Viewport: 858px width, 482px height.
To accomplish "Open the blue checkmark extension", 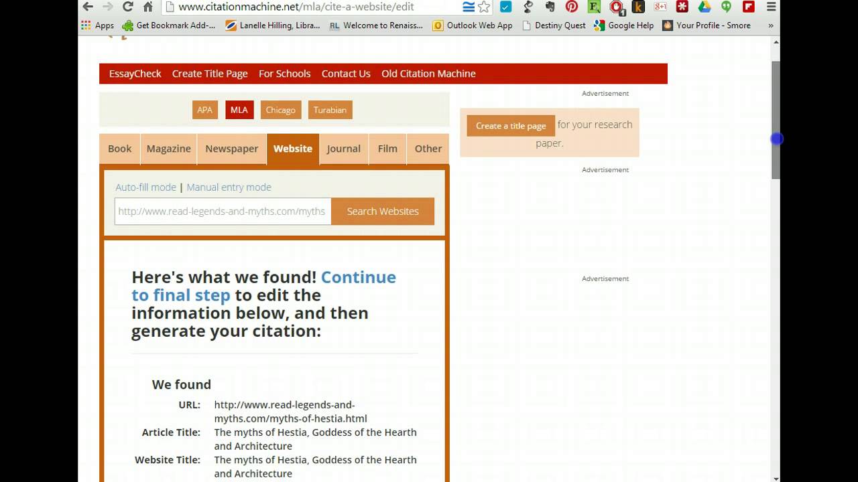I will click(x=506, y=7).
